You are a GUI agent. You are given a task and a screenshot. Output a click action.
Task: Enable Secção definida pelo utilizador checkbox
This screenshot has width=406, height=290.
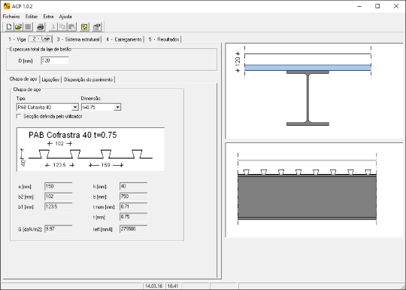pos(19,116)
